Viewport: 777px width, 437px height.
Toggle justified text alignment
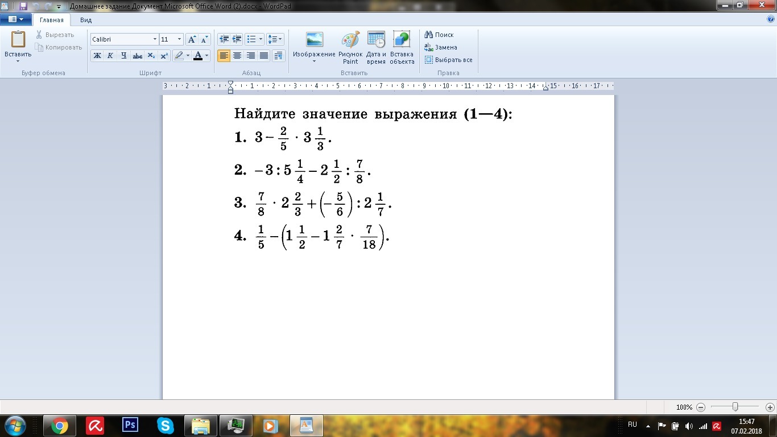coord(263,55)
